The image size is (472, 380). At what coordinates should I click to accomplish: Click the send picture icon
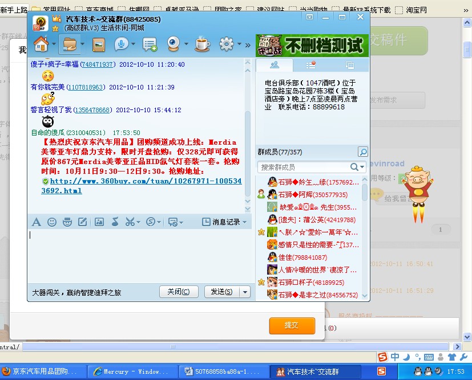click(99, 222)
